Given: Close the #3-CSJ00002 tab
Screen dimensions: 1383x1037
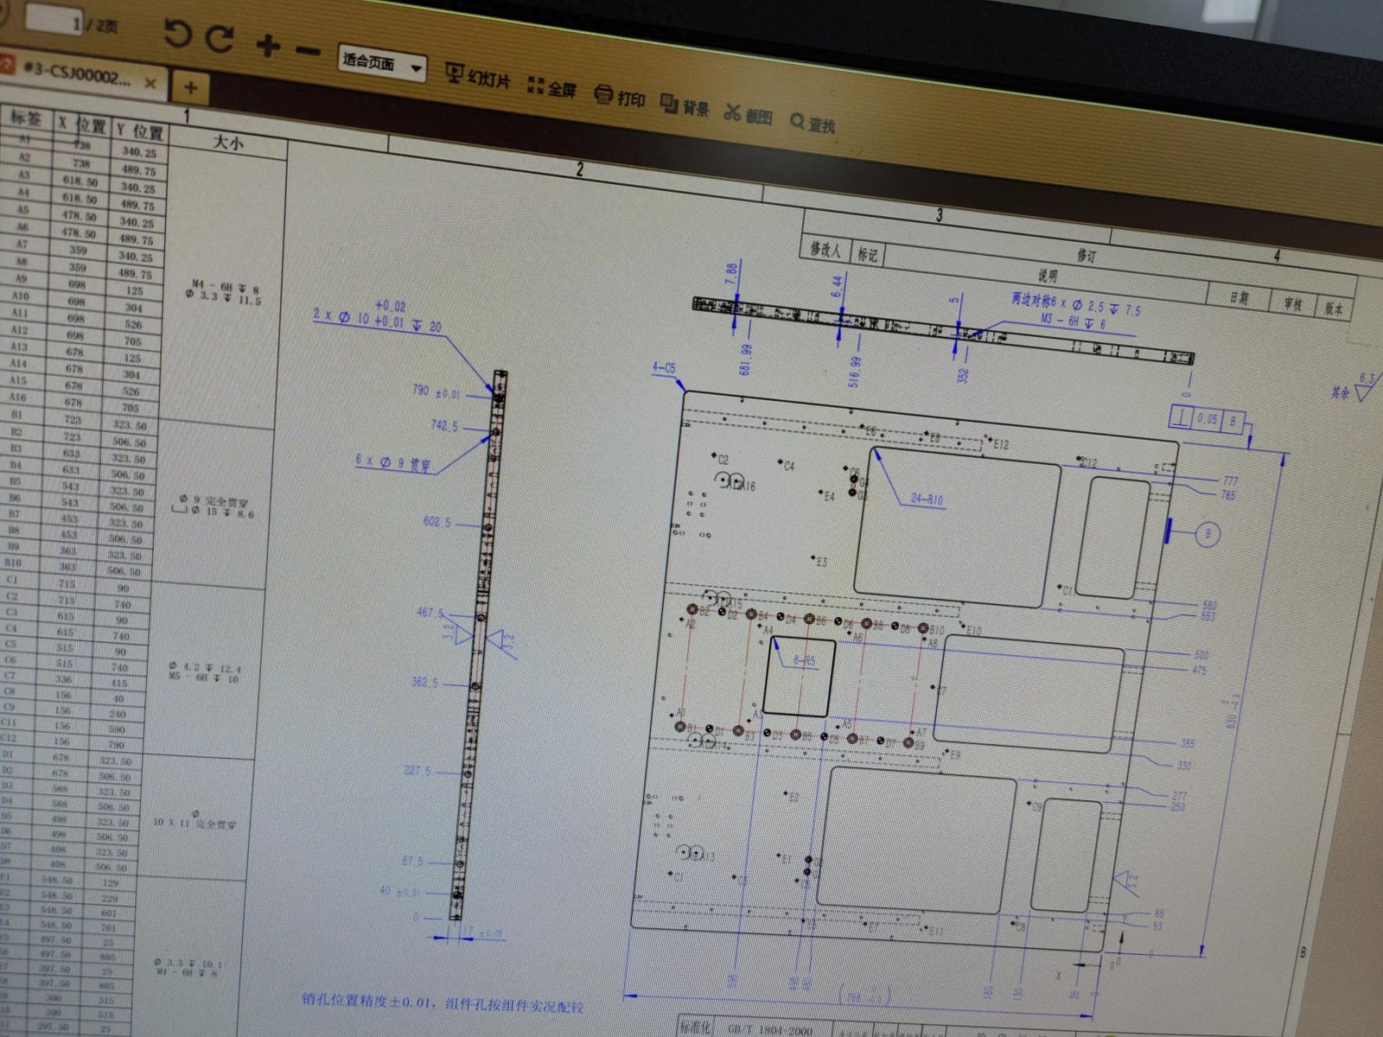Looking at the screenshot, I should pyautogui.click(x=150, y=83).
